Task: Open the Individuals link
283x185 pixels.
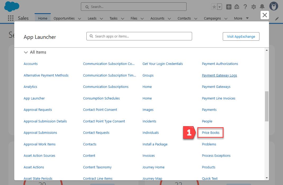Action: point(151,132)
